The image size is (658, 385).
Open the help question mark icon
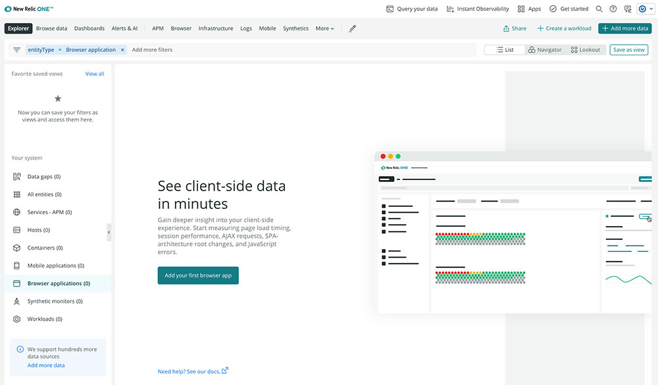point(613,9)
